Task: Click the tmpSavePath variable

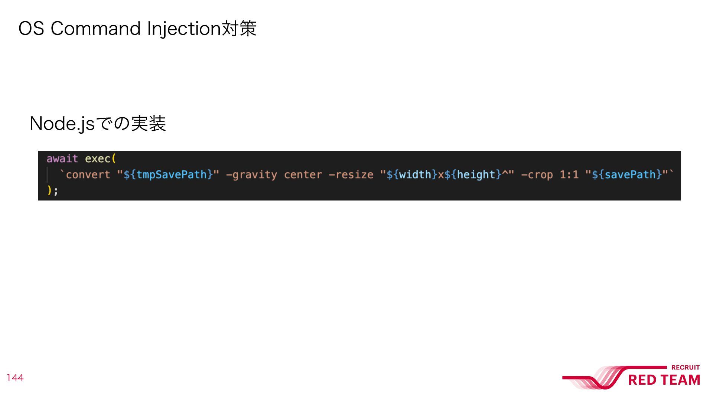Action: (x=172, y=175)
